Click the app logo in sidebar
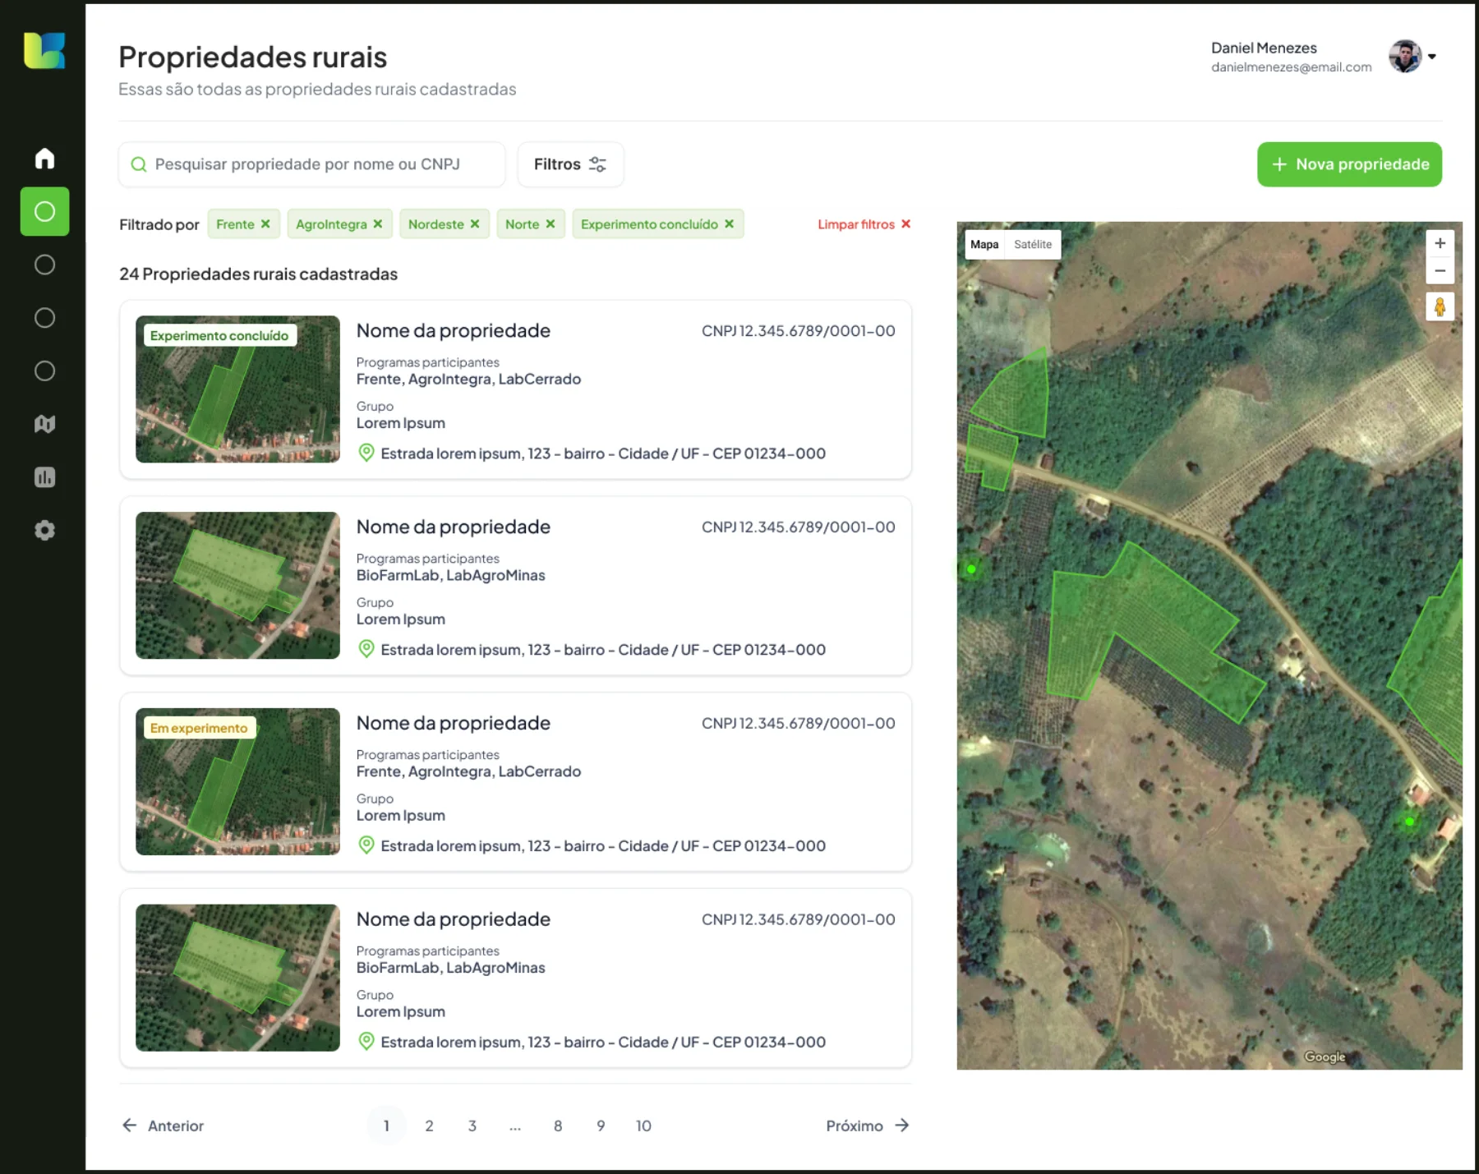 [x=44, y=50]
